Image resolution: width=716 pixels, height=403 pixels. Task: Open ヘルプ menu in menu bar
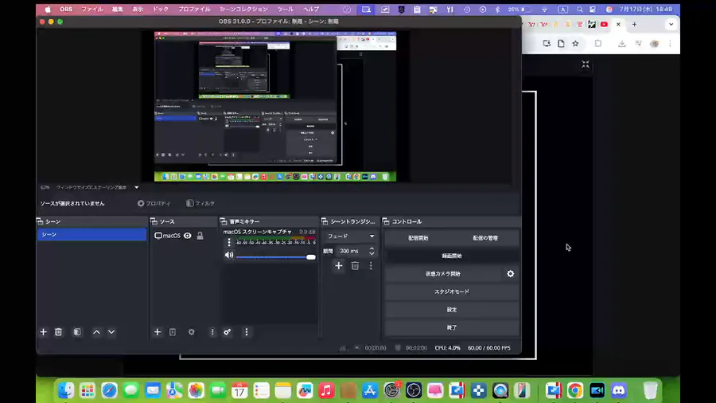point(311,9)
